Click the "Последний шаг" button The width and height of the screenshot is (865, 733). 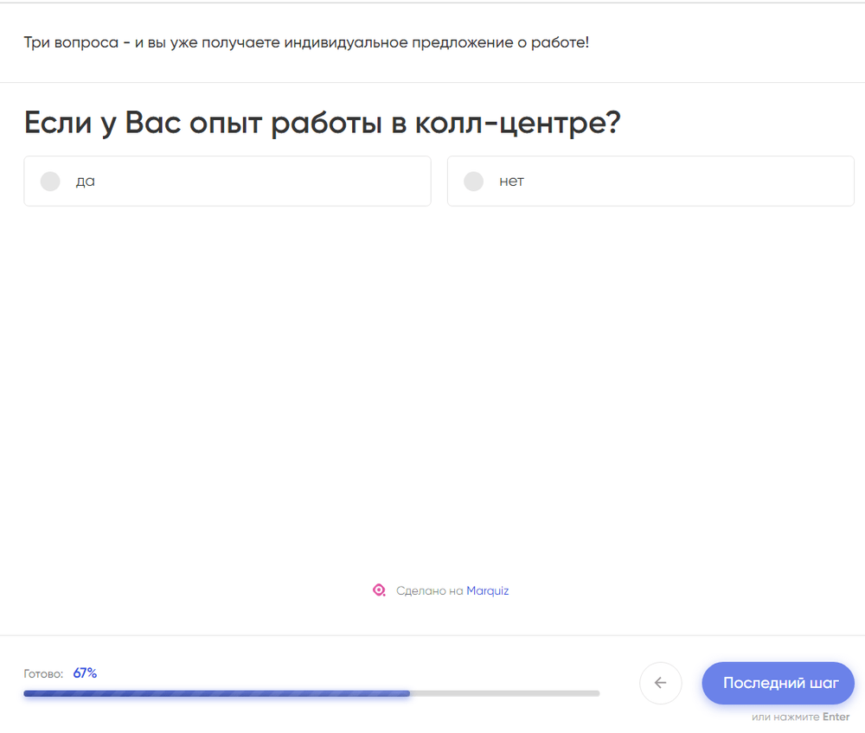[x=778, y=683]
